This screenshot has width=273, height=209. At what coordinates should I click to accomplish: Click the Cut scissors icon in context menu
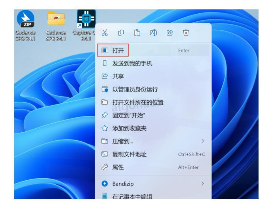[104, 33]
